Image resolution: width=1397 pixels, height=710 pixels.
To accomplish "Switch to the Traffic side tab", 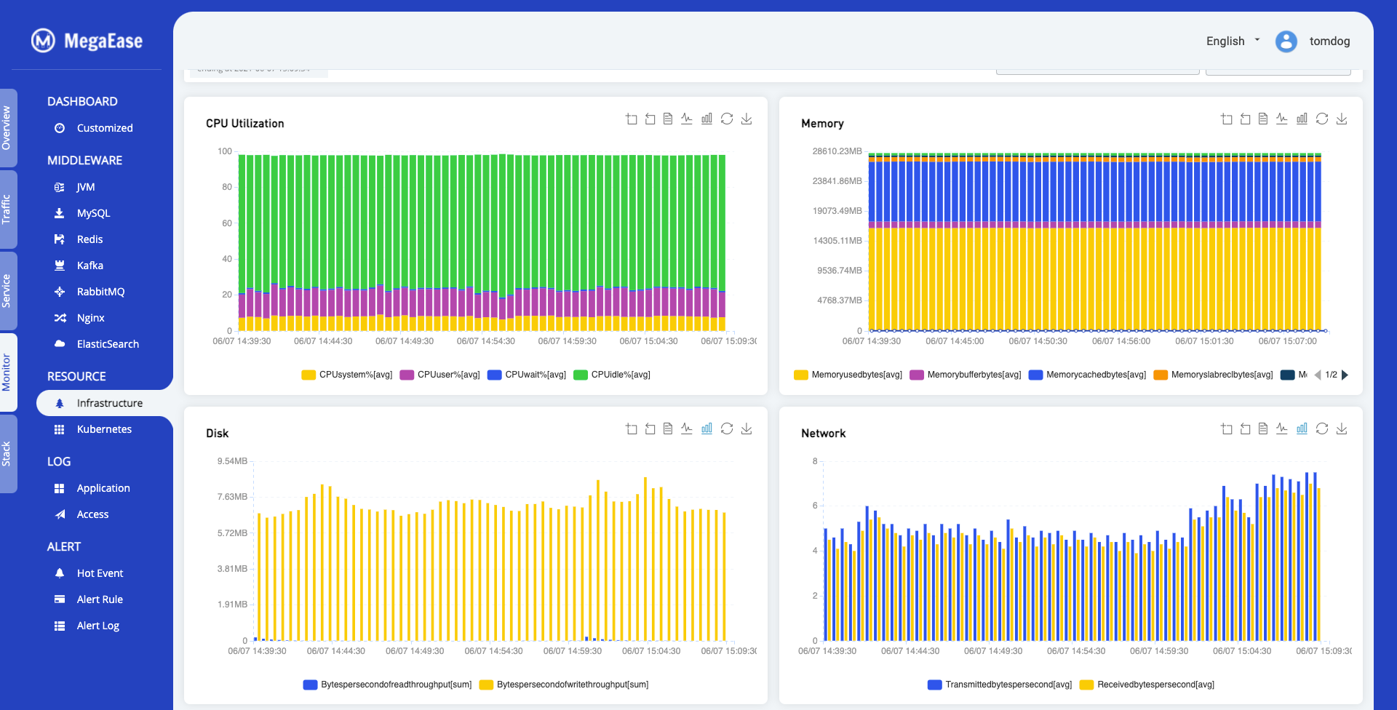I will (7, 210).
